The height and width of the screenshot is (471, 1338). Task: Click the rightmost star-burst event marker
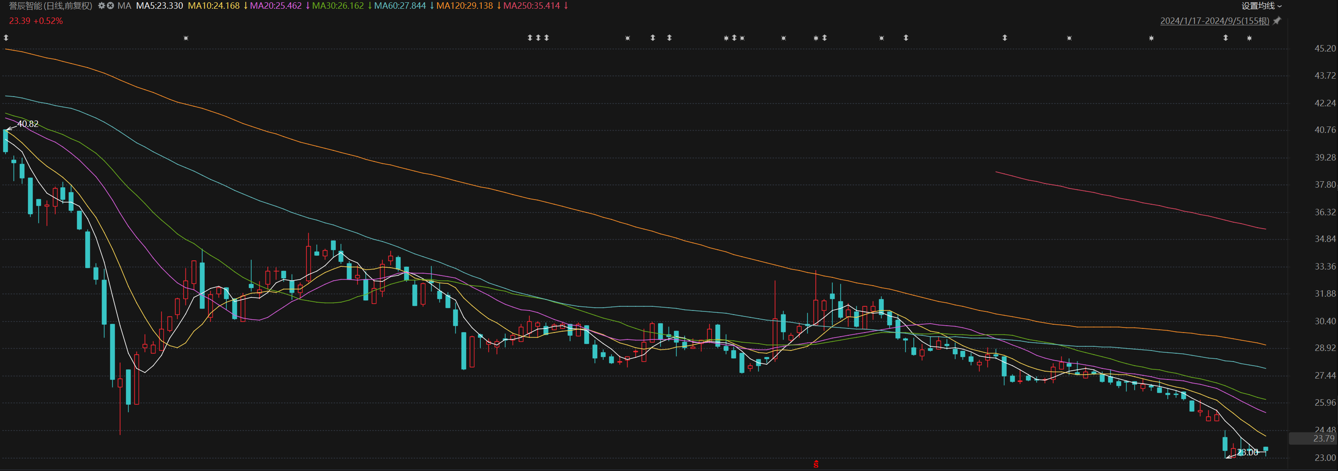click(1249, 38)
